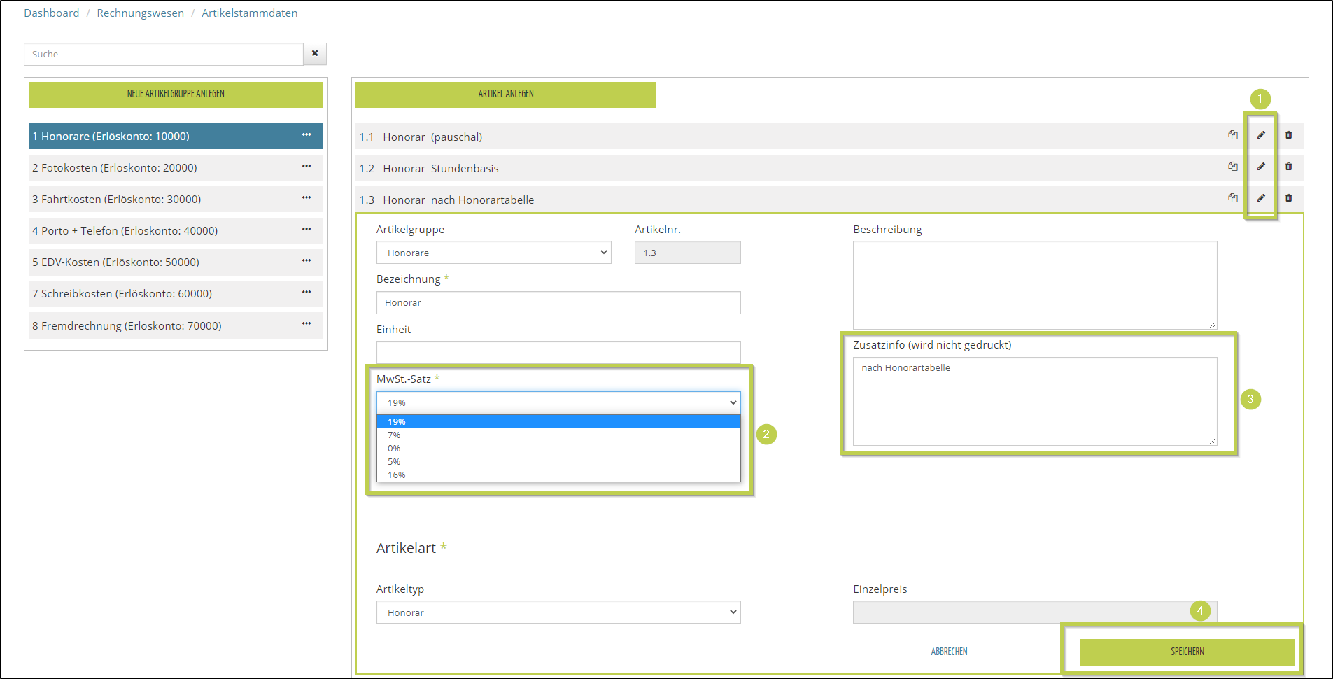The height and width of the screenshot is (679, 1333).
Task: Edit article 1.1 Honorar (pauschal) via pencil icon
Action: click(1261, 135)
